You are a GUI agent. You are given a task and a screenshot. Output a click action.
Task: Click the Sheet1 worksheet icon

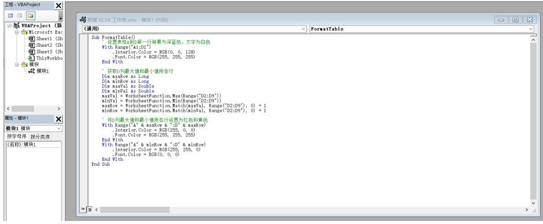[x=31, y=38]
